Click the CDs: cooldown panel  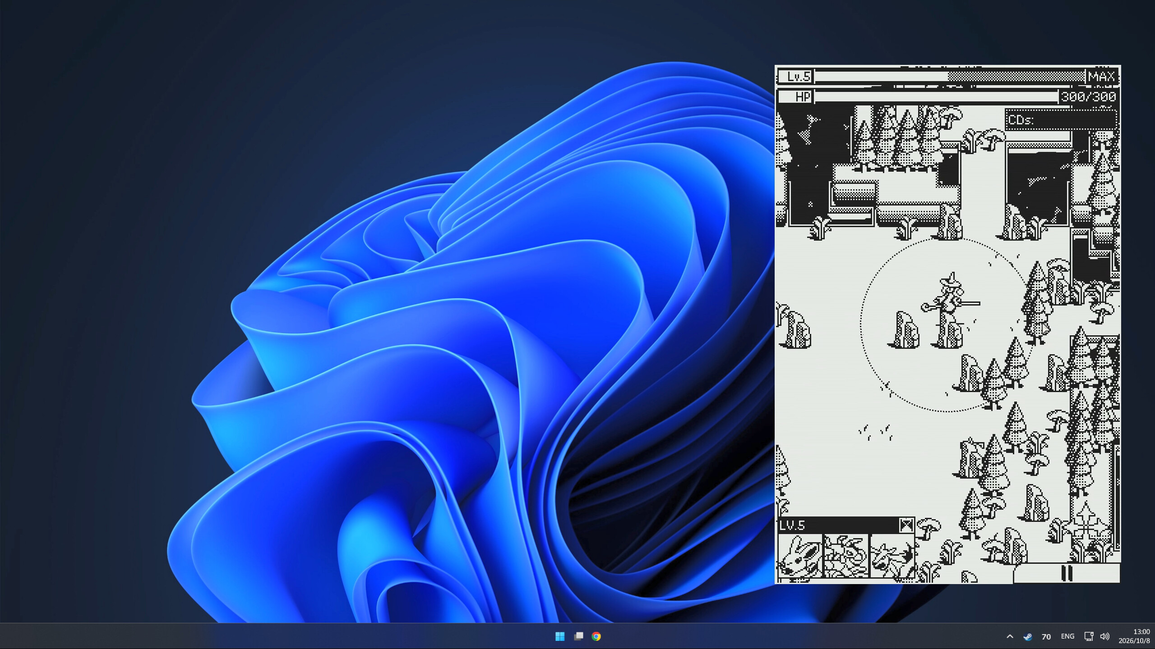1061,120
